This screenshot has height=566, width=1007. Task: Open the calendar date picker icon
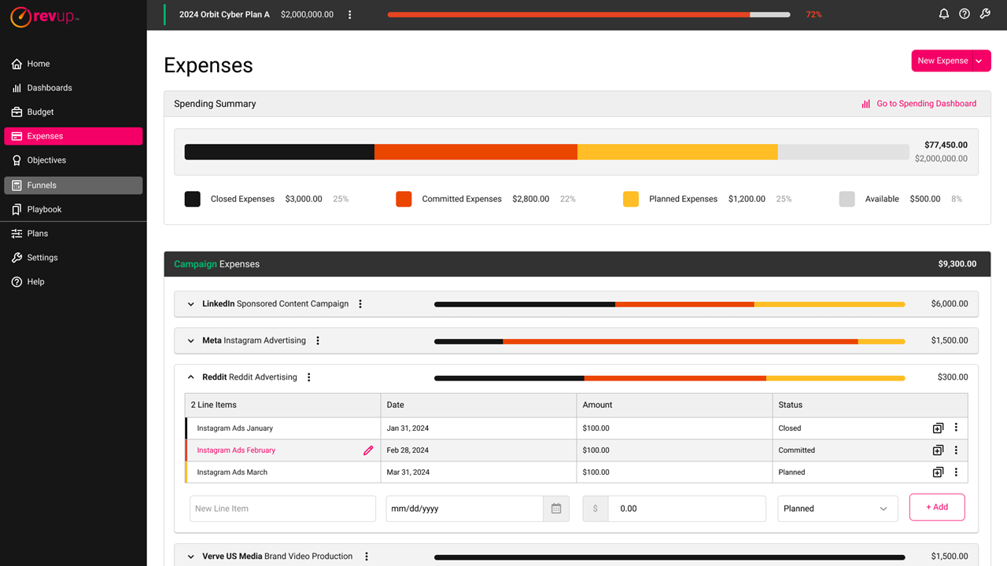pos(556,509)
